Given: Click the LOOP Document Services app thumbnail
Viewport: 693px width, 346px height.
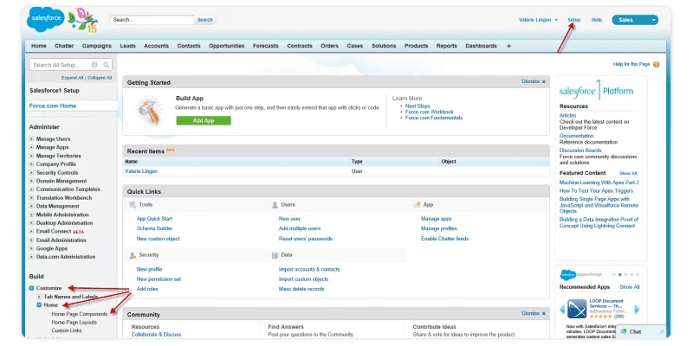Looking at the screenshot, I should pyautogui.click(x=577, y=309).
